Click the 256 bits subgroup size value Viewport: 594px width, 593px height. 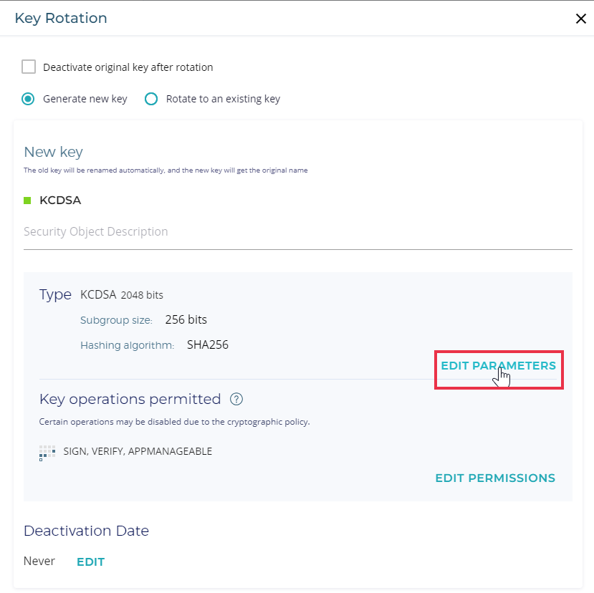[x=186, y=319]
